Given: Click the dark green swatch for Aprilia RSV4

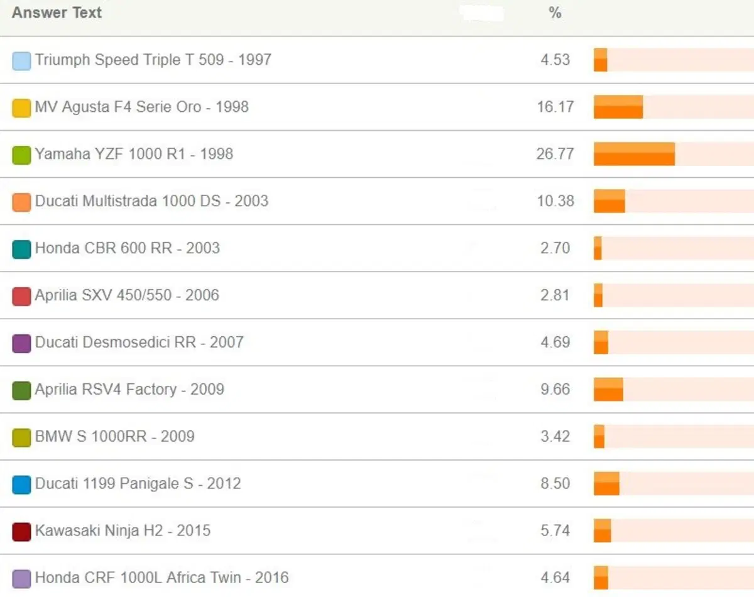Looking at the screenshot, I should coord(21,391).
